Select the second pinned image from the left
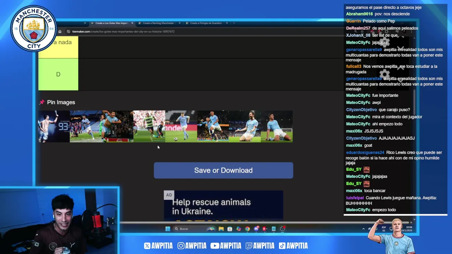Screen dimensions: 452x254 86,126
